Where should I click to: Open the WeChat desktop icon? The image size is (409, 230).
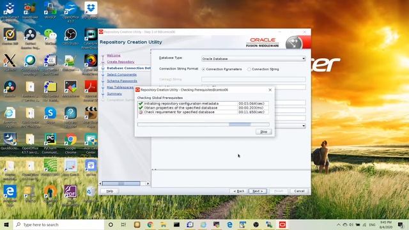(50, 36)
